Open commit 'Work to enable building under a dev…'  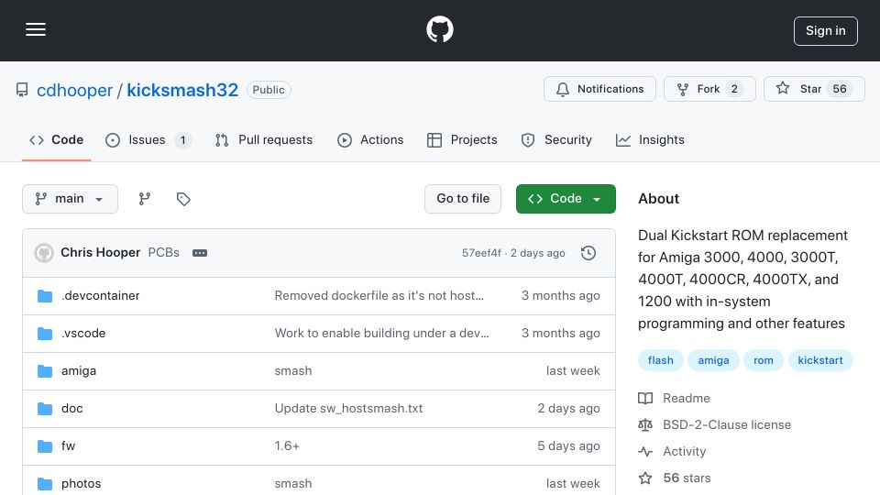[381, 334]
